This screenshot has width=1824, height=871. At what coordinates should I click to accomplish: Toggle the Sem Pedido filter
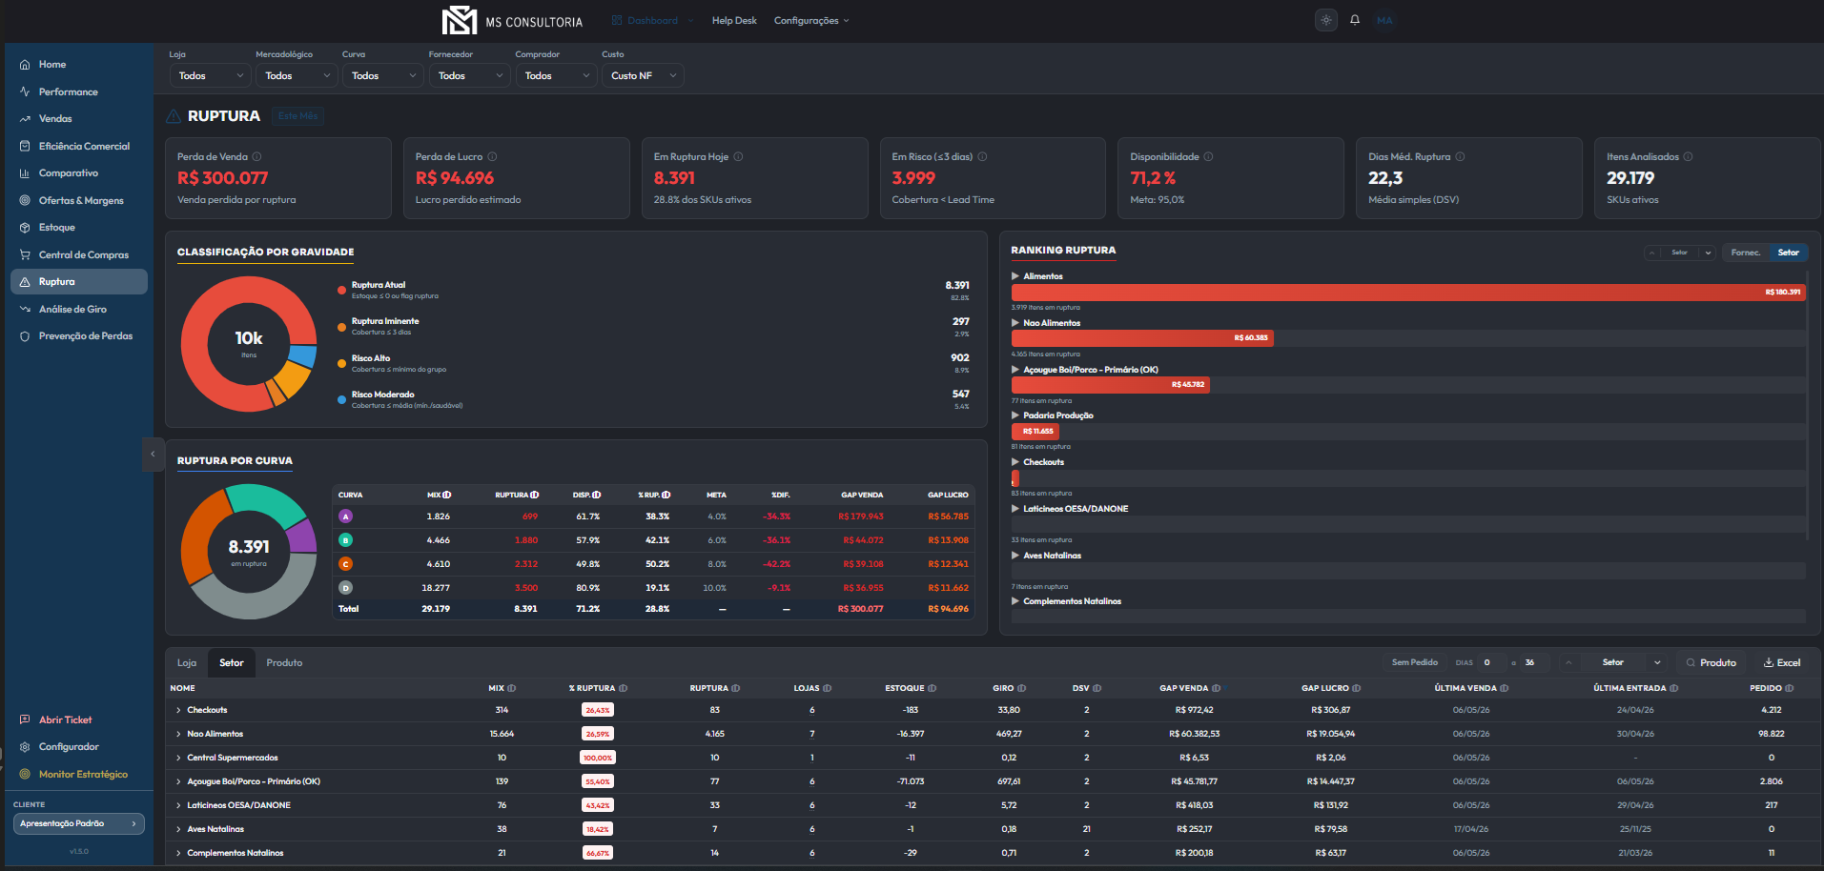1414,662
